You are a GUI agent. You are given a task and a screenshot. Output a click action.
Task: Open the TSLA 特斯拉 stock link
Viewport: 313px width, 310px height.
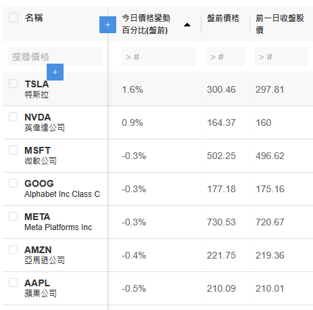click(37, 89)
